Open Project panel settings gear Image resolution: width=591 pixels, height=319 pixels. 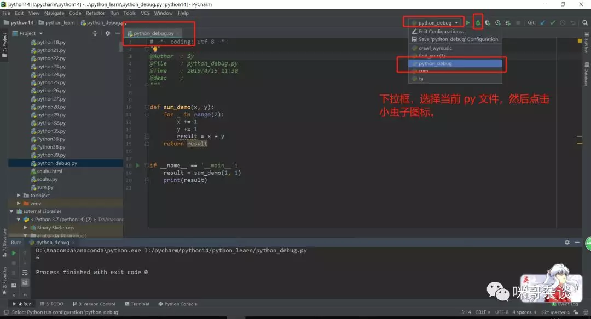point(107,33)
